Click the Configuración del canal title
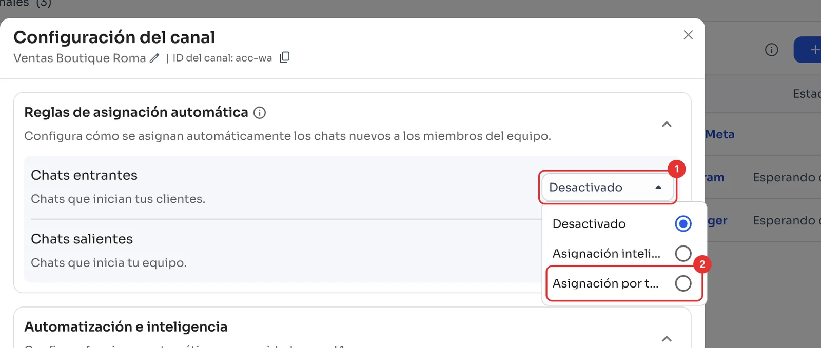 114,37
